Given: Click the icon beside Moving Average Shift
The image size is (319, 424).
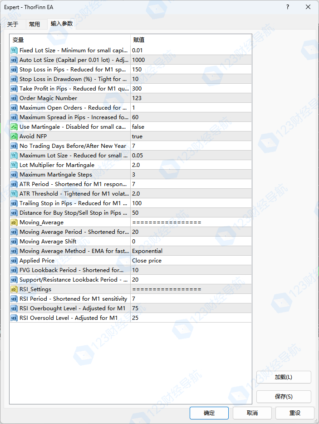Looking at the screenshot, I should (x=14, y=242).
